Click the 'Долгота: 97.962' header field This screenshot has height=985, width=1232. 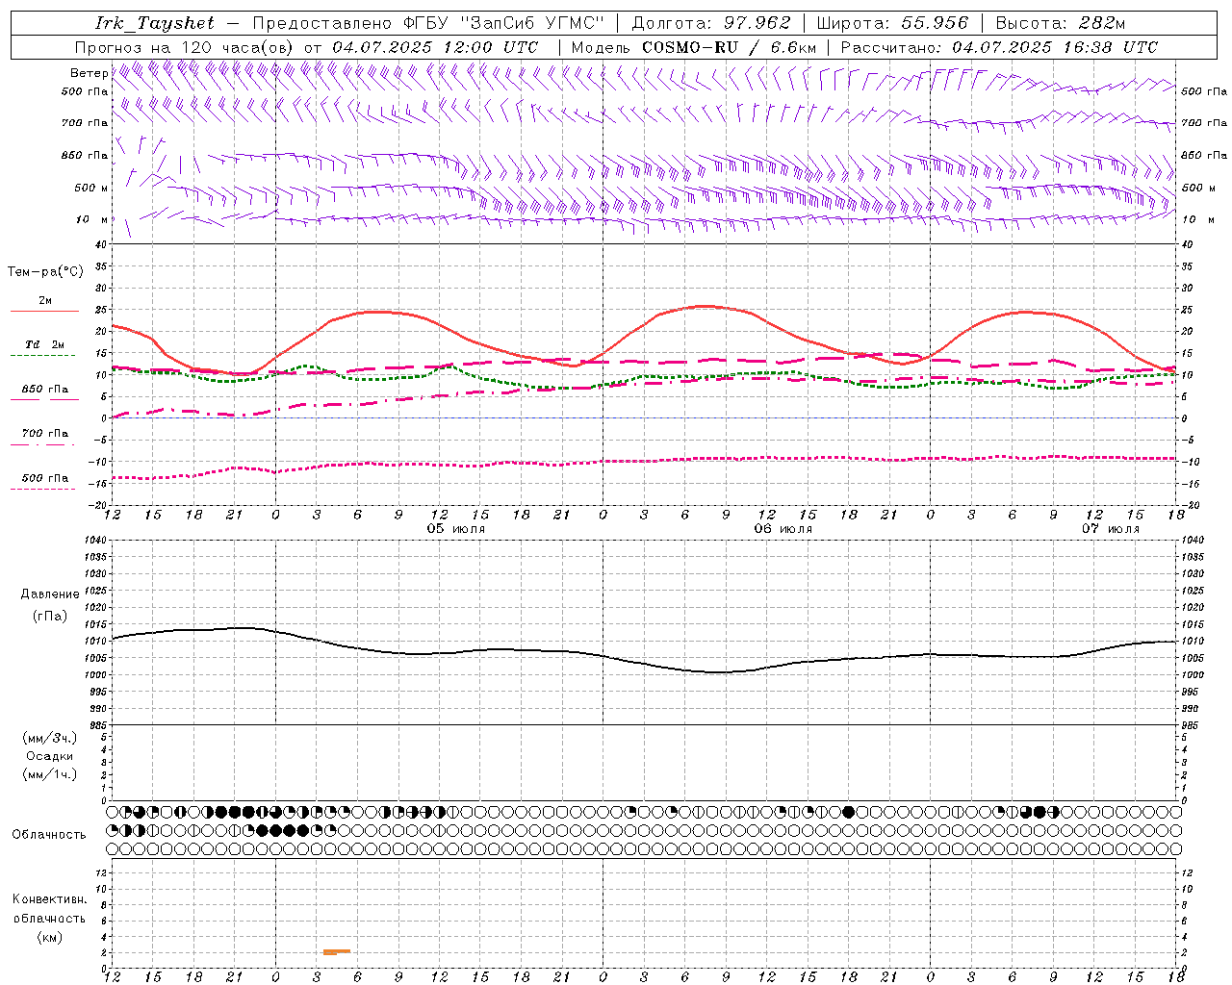(711, 23)
